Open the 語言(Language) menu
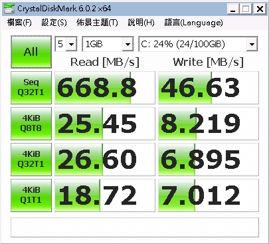 [193, 23]
